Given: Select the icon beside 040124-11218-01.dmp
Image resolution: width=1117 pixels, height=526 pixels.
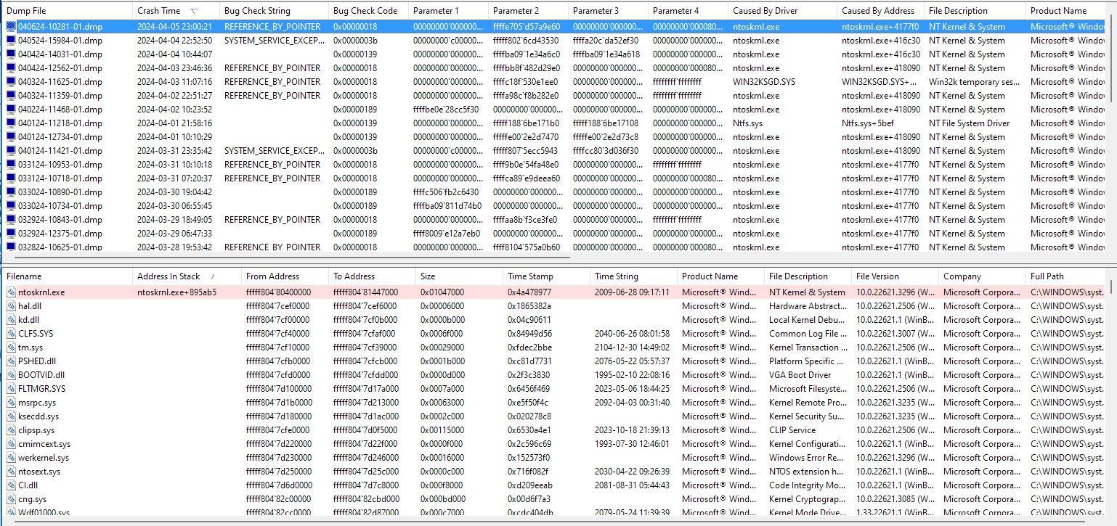Looking at the screenshot, I should 11,123.
